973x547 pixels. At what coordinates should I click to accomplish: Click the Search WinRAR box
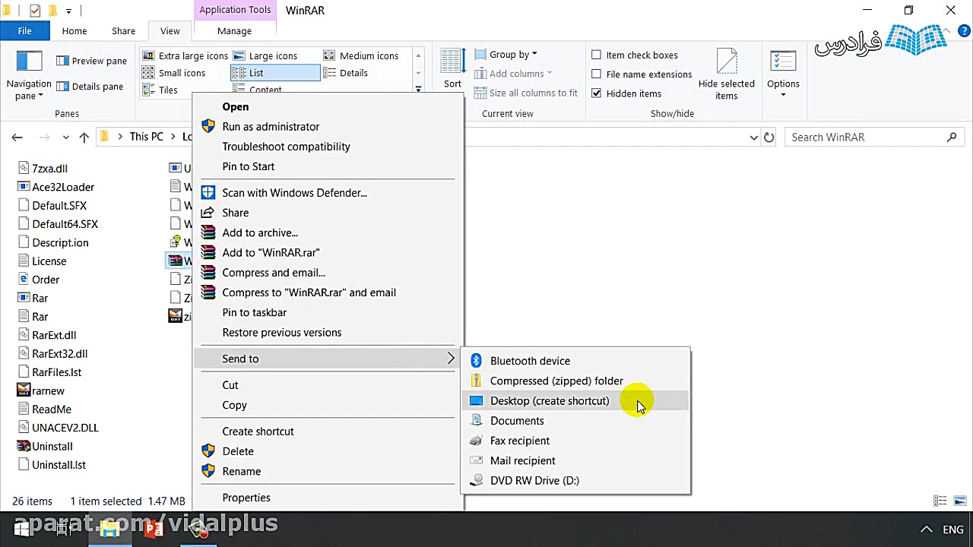click(874, 138)
